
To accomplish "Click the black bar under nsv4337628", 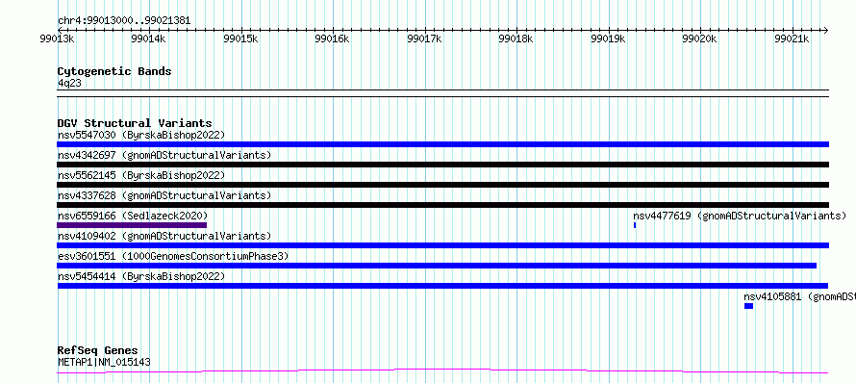I will pyautogui.click(x=442, y=205).
